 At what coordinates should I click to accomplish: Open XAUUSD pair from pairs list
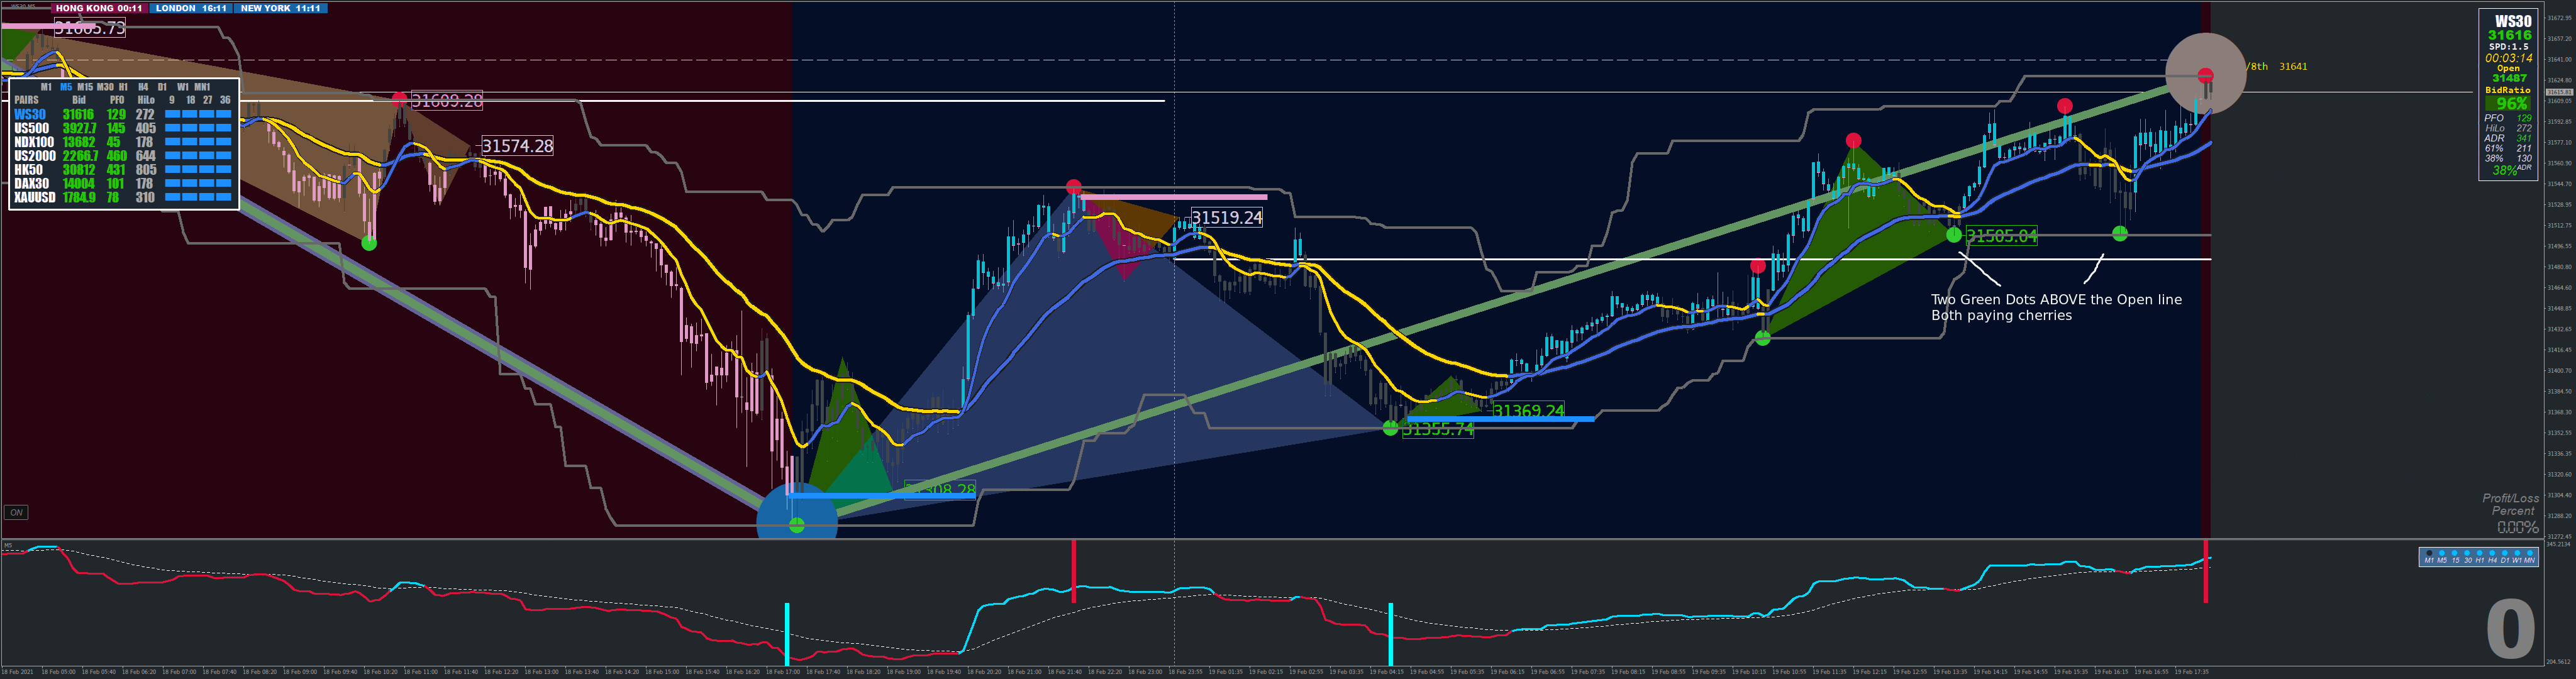tap(34, 197)
